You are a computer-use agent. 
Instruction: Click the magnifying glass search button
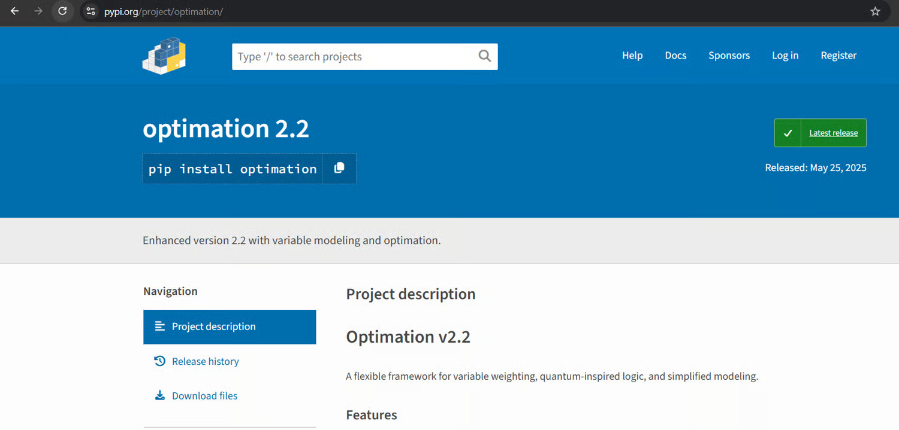pos(485,56)
